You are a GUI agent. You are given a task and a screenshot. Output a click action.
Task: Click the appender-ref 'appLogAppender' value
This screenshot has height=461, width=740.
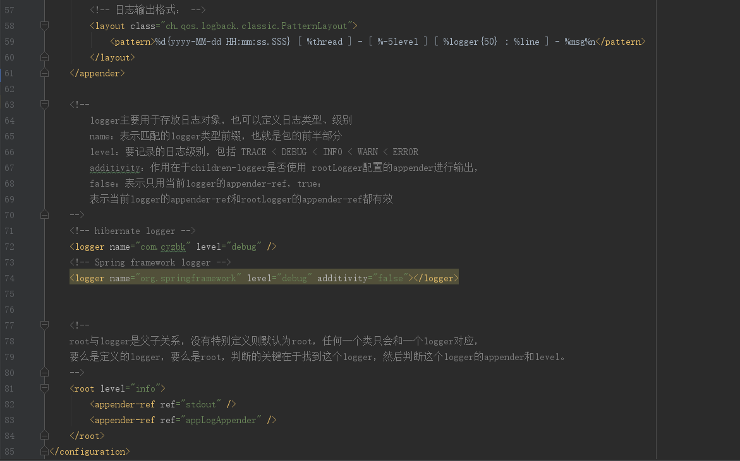click(221, 420)
